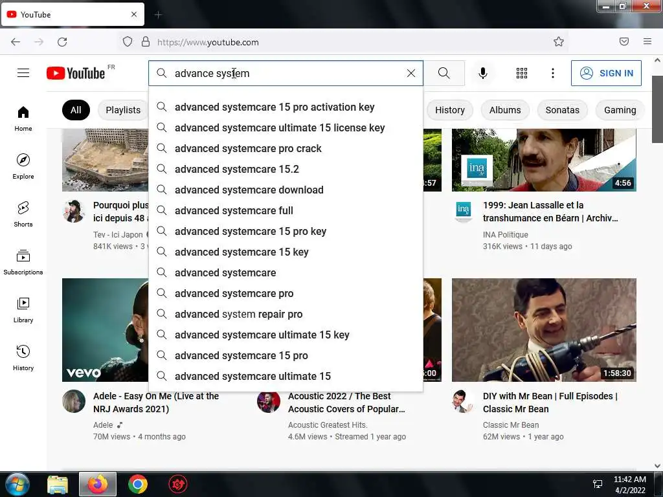Choose suggestion 'advanced systemcare 15.2'

click(286, 169)
